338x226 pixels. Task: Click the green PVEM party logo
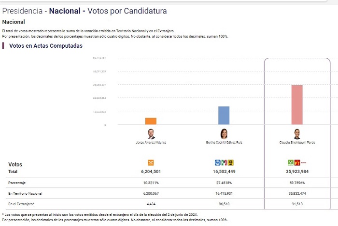pos(291,162)
